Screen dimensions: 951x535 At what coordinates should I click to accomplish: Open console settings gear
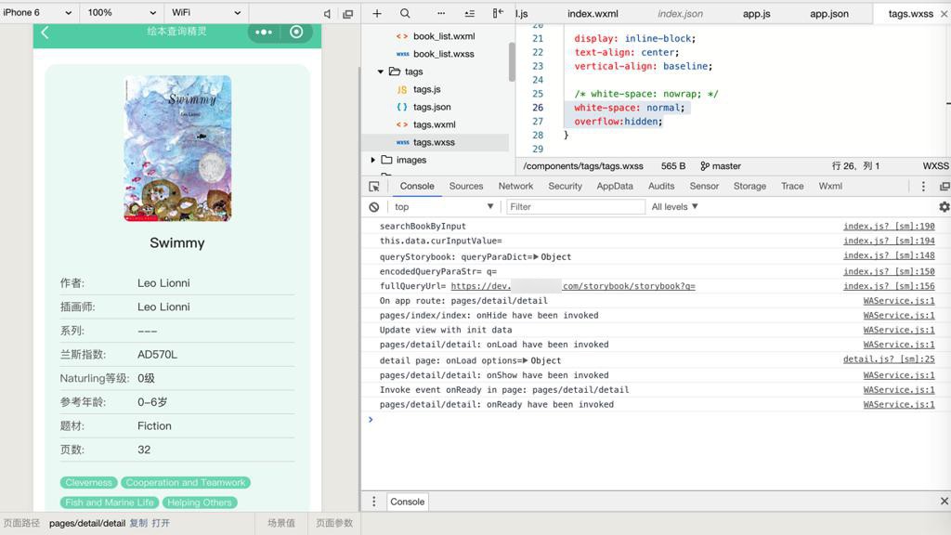(944, 207)
